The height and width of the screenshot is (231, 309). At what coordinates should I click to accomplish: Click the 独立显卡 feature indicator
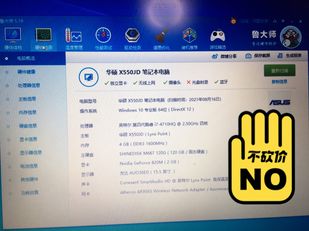tap(116, 83)
